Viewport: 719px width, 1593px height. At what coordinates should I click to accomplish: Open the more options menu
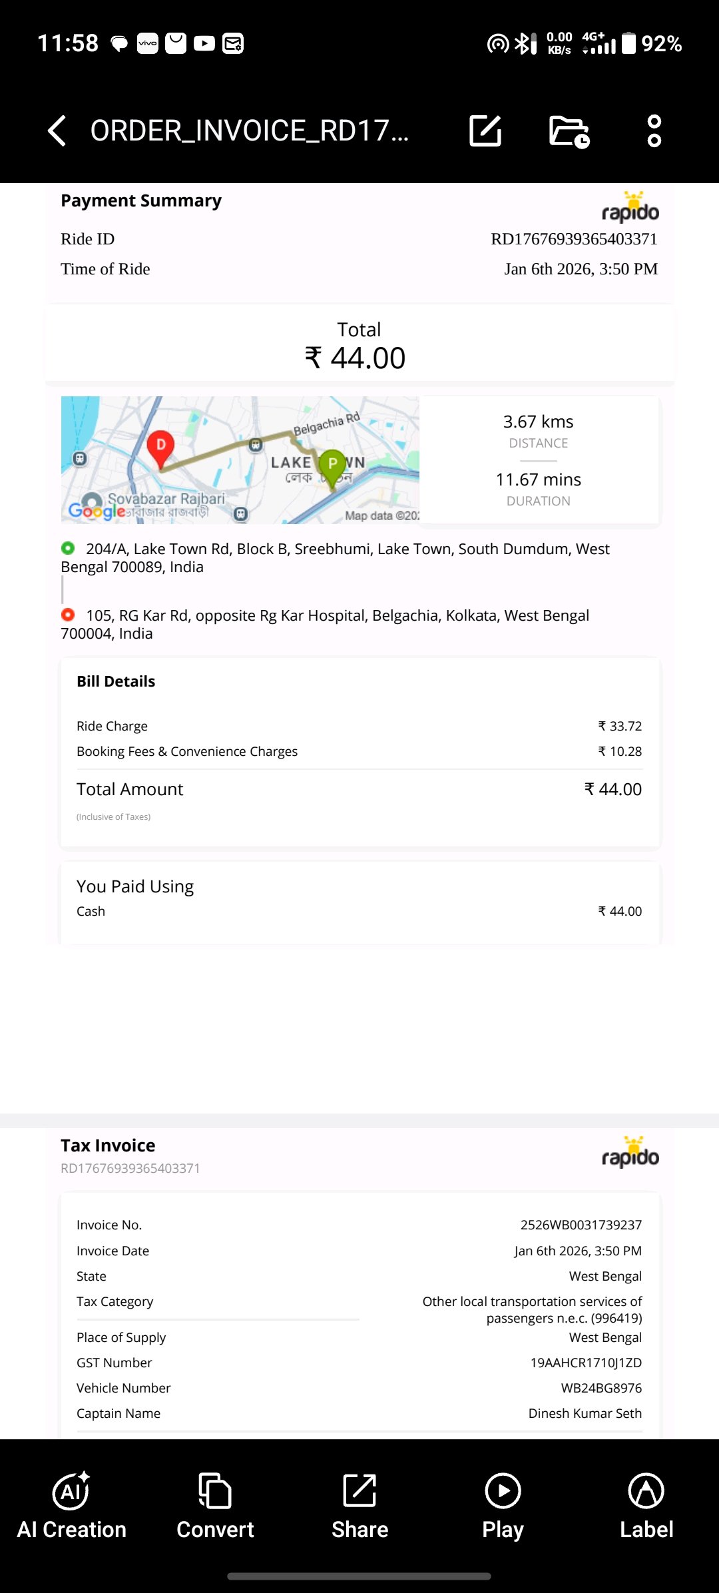point(654,131)
